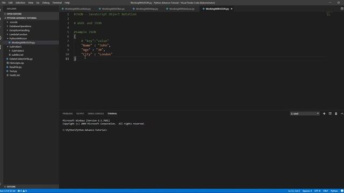This screenshot has width=344, height=193.
Task: Collapse the SubFolder1 folder
Action: pyautogui.click(x=16, y=47)
